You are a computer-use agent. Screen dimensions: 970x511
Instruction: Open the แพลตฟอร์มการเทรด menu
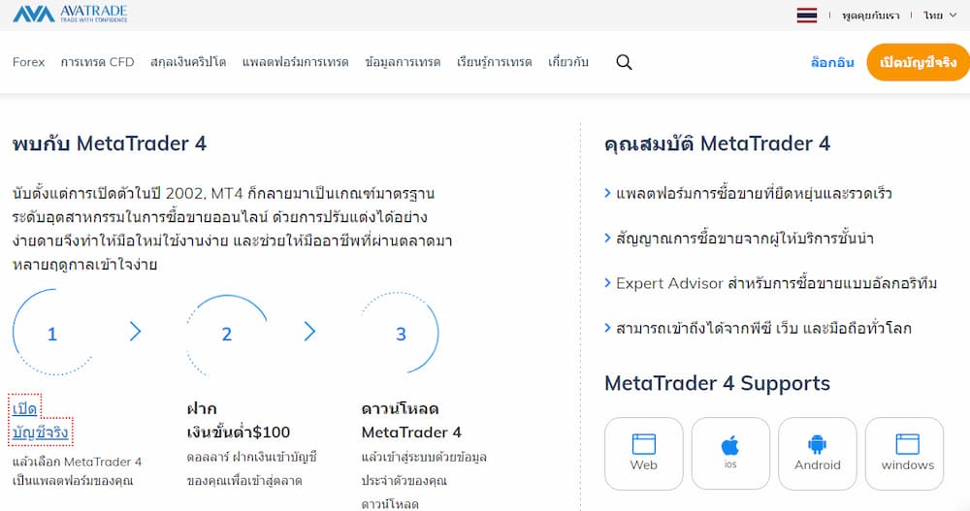[x=295, y=62]
